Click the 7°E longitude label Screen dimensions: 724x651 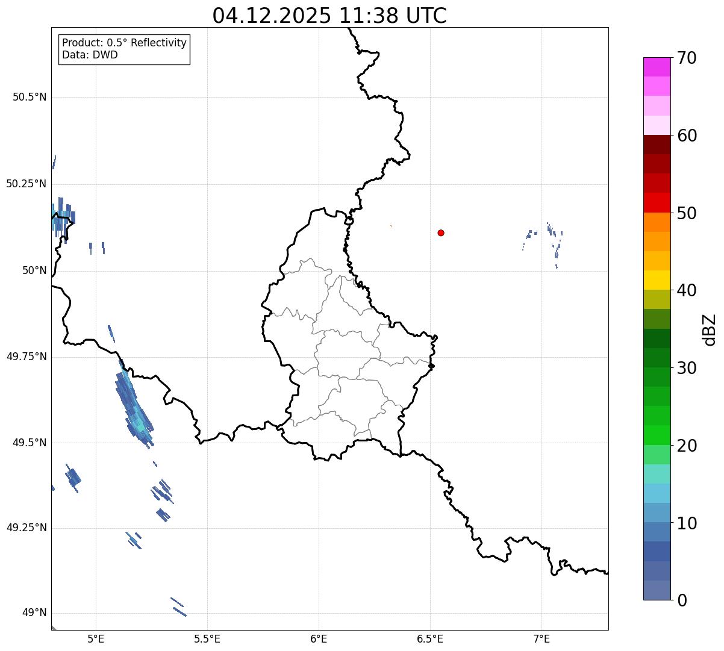point(541,638)
